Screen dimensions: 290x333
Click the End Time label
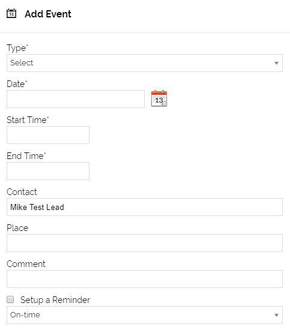tap(26, 156)
